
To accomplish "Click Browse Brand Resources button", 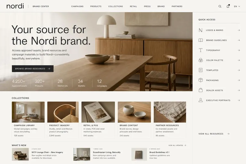I will [x=33, y=69].
